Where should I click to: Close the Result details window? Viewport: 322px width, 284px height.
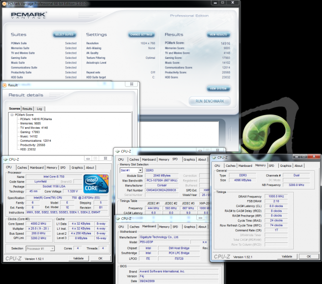[x=131, y=84]
